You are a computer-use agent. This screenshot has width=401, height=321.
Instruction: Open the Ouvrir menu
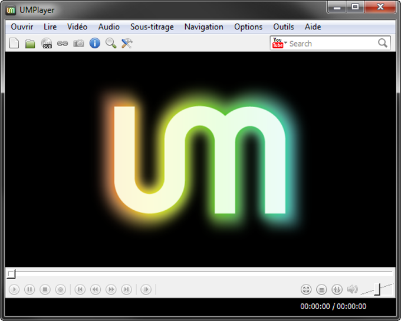point(22,27)
